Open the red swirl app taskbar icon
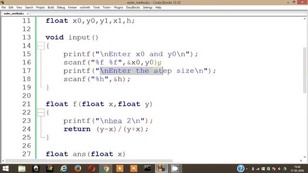The image size is (308, 173). tap(92, 169)
